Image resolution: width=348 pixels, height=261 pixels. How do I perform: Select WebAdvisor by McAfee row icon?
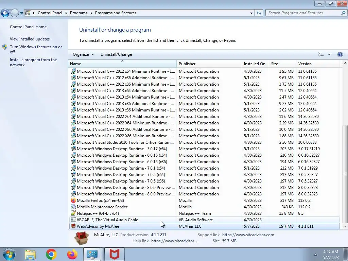click(73, 226)
